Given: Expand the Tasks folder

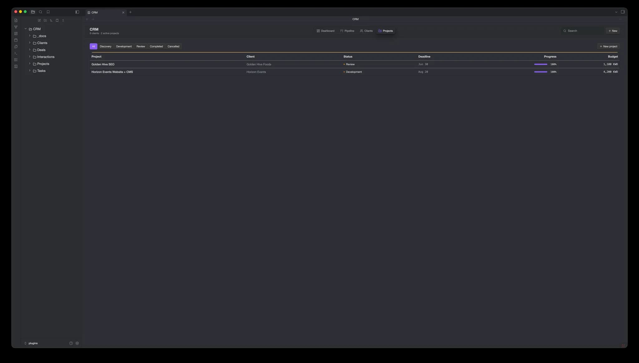Looking at the screenshot, I should point(30,71).
